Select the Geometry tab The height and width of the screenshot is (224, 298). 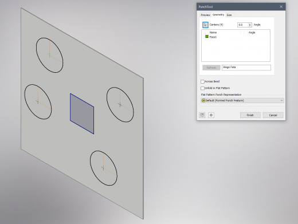[x=218, y=15]
